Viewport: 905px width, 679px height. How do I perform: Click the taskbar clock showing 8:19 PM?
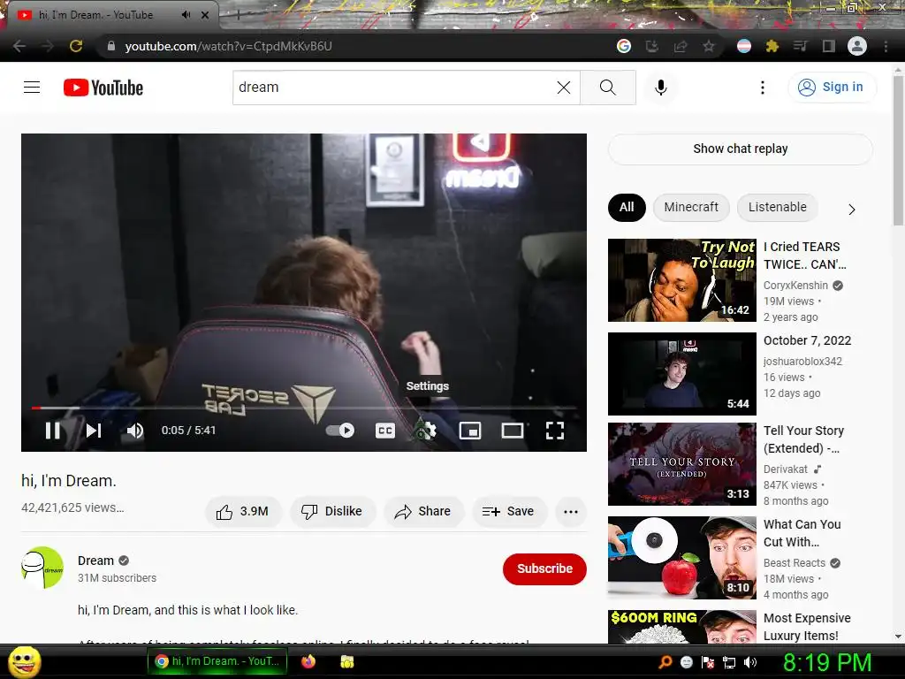827,662
